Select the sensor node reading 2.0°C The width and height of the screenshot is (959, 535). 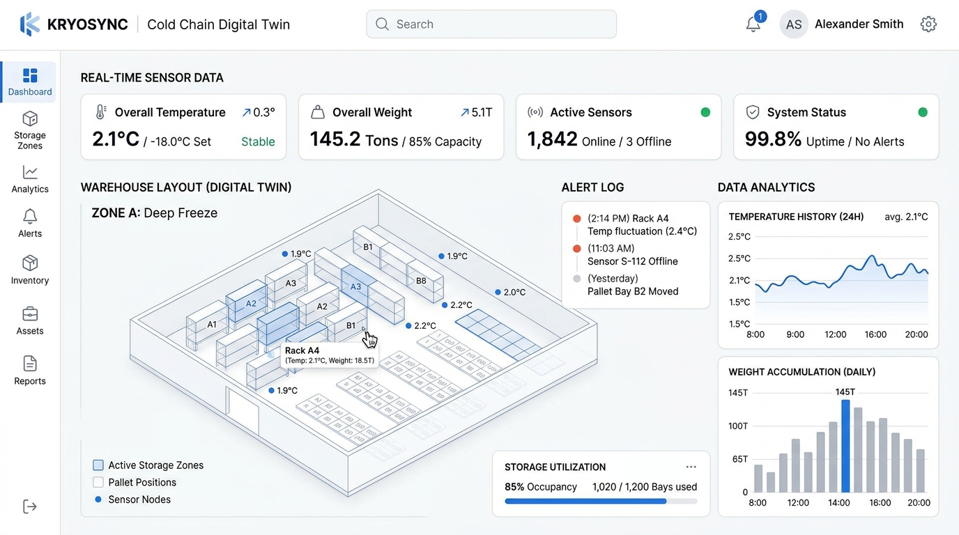(x=498, y=293)
